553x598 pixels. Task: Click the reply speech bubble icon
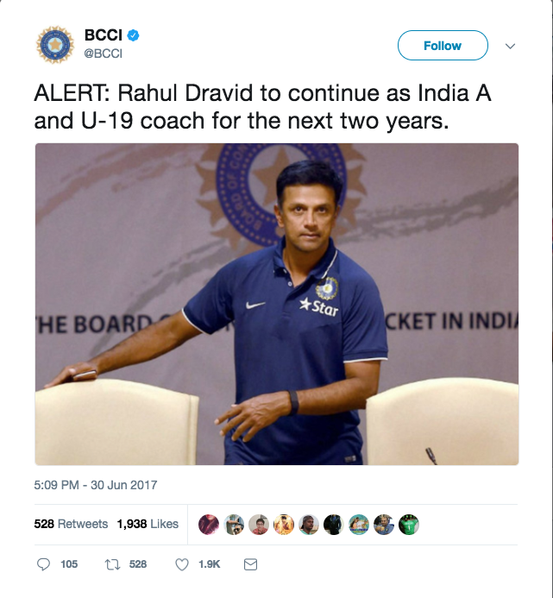pyautogui.click(x=43, y=564)
